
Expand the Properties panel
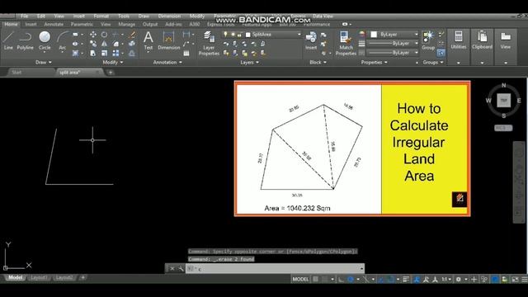(x=374, y=63)
